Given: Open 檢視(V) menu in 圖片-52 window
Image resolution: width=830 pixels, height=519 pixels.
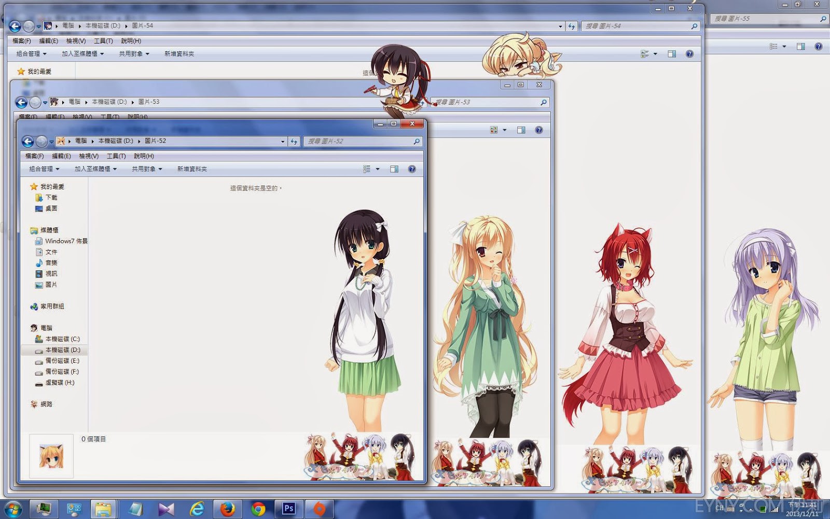Looking at the screenshot, I should coord(89,156).
